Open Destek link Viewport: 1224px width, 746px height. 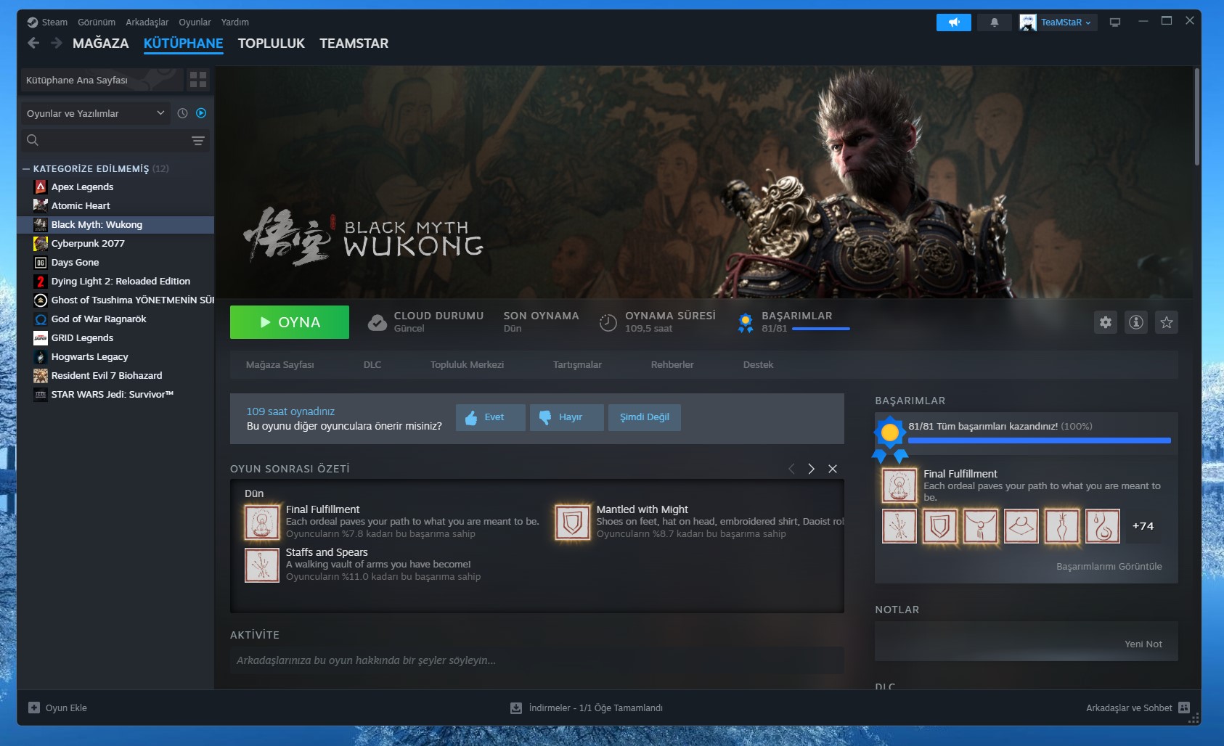point(758,364)
